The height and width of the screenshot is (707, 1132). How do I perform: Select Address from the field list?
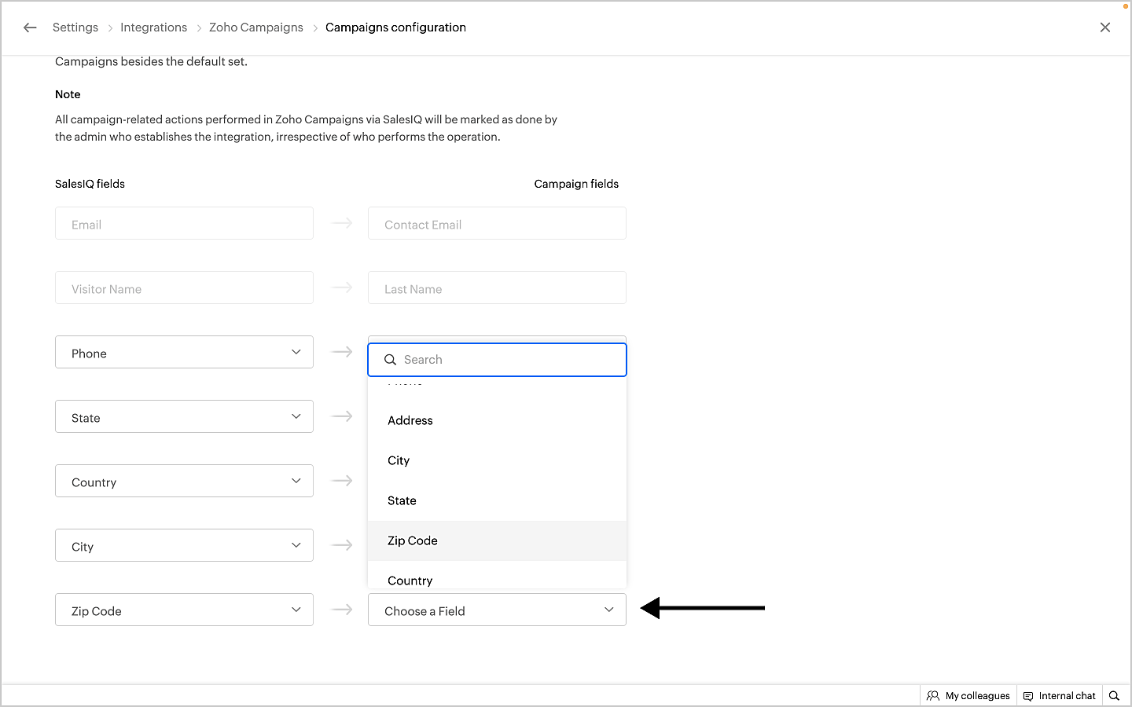tap(410, 421)
